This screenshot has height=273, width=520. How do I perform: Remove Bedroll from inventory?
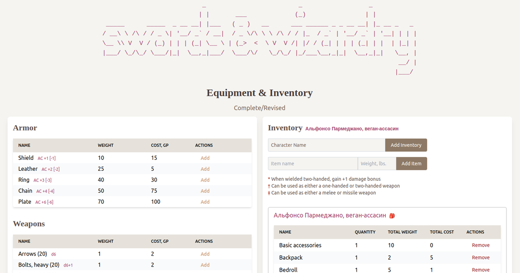tap(481, 270)
